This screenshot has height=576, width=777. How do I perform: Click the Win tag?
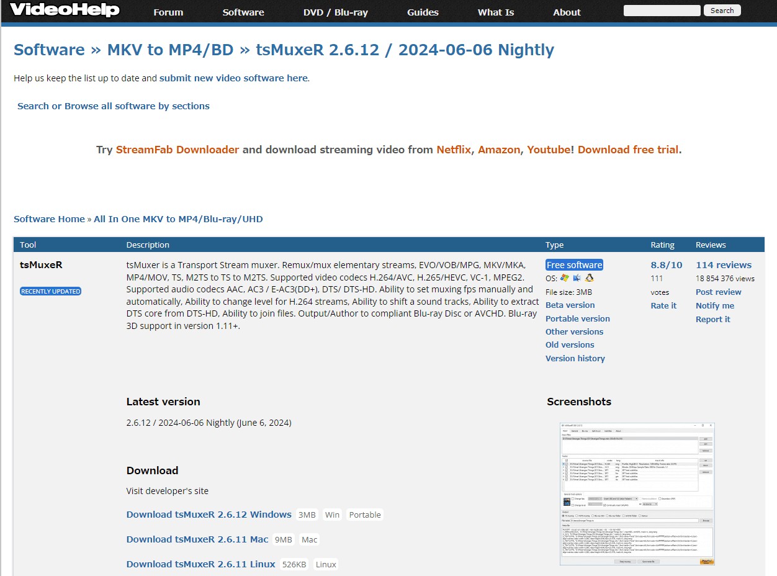click(333, 515)
